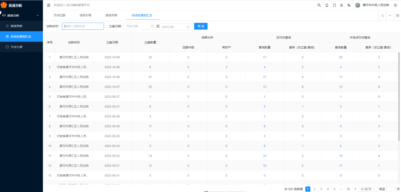Click the court emblem logo

pos(4,5)
